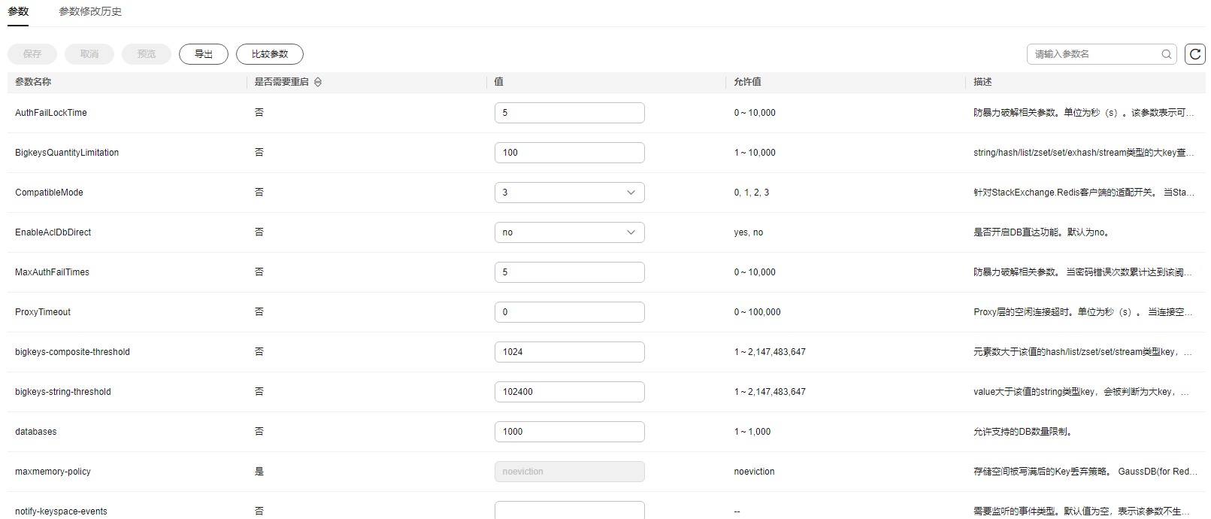This screenshot has width=1211, height=519.
Task: Select the 参数 tab
Action: pos(18,12)
